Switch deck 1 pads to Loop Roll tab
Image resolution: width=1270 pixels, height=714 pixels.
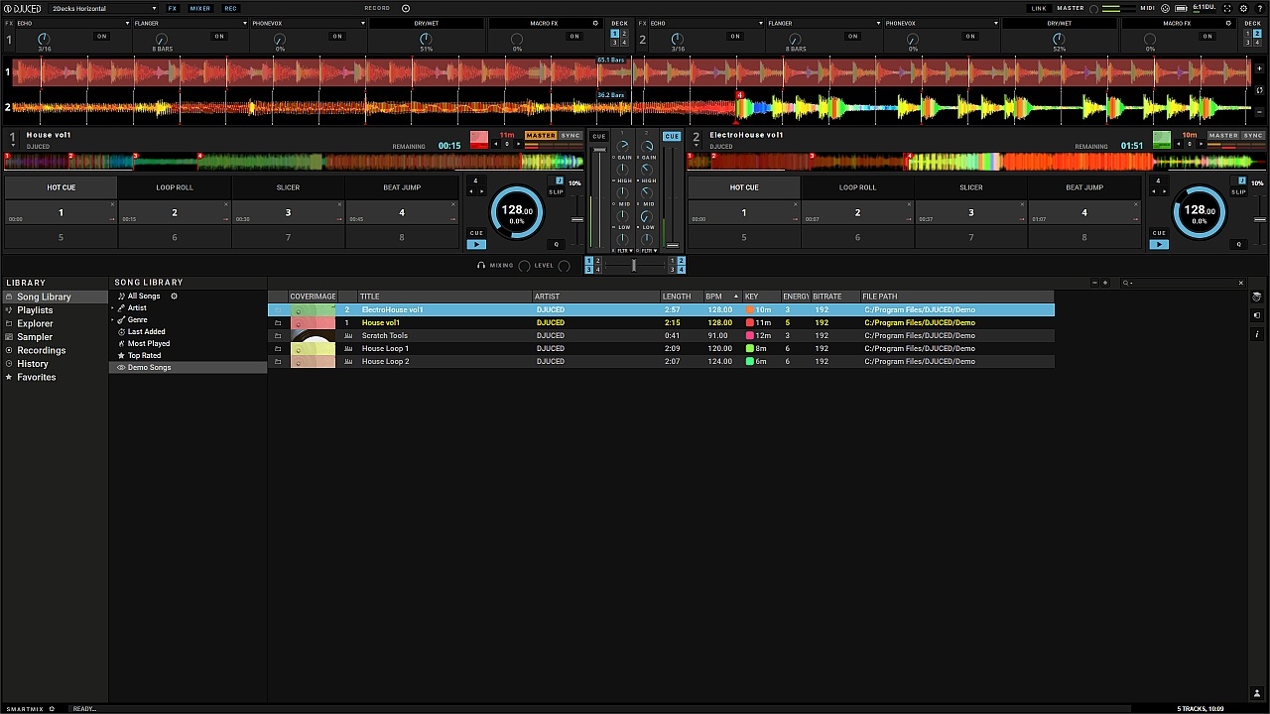pyautogui.click(x=175, y=187)
